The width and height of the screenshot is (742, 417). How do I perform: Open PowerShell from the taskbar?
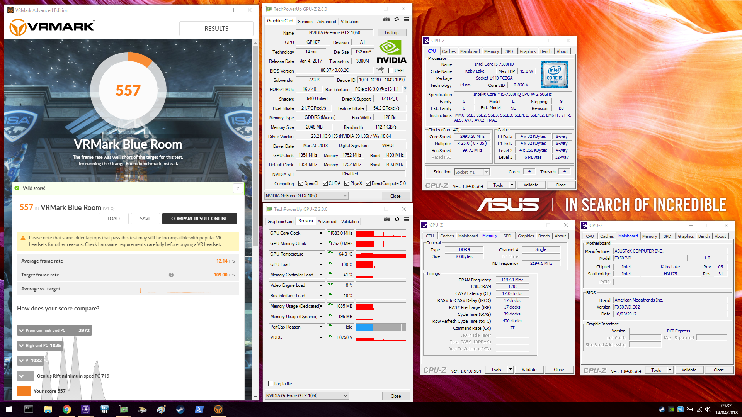tap(199, 409)
